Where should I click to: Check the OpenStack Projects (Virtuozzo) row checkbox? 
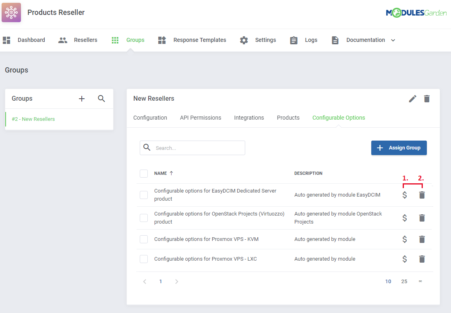pos(144,218)
